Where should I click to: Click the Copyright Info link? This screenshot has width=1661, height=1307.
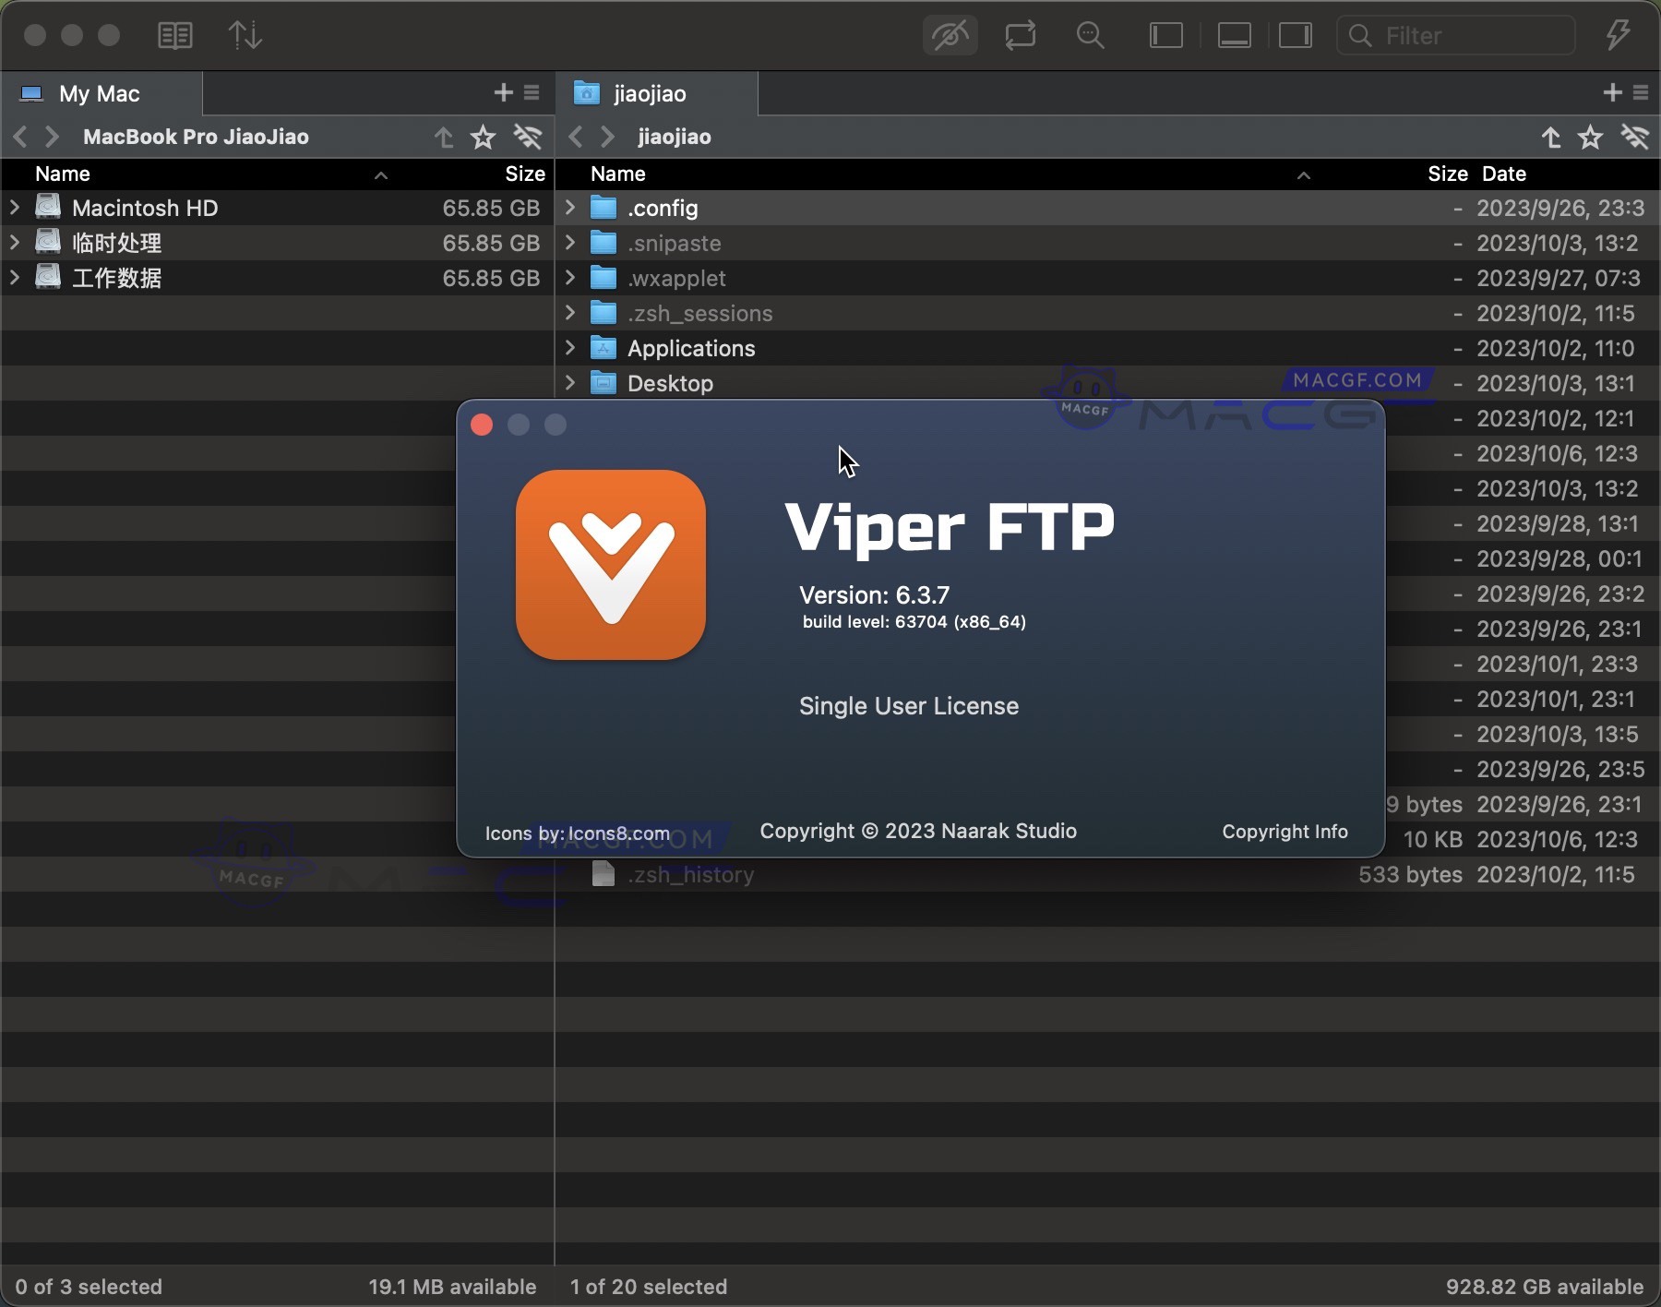pos(1284,832)
